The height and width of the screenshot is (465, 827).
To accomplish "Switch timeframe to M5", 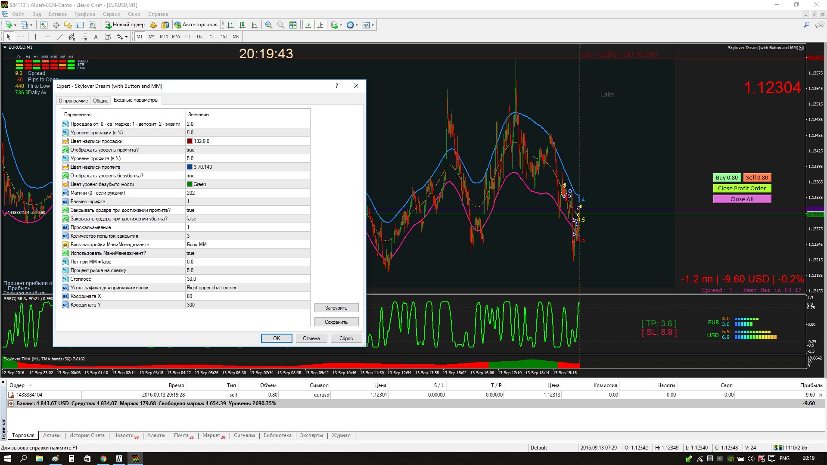I will (x=152, y=37).
